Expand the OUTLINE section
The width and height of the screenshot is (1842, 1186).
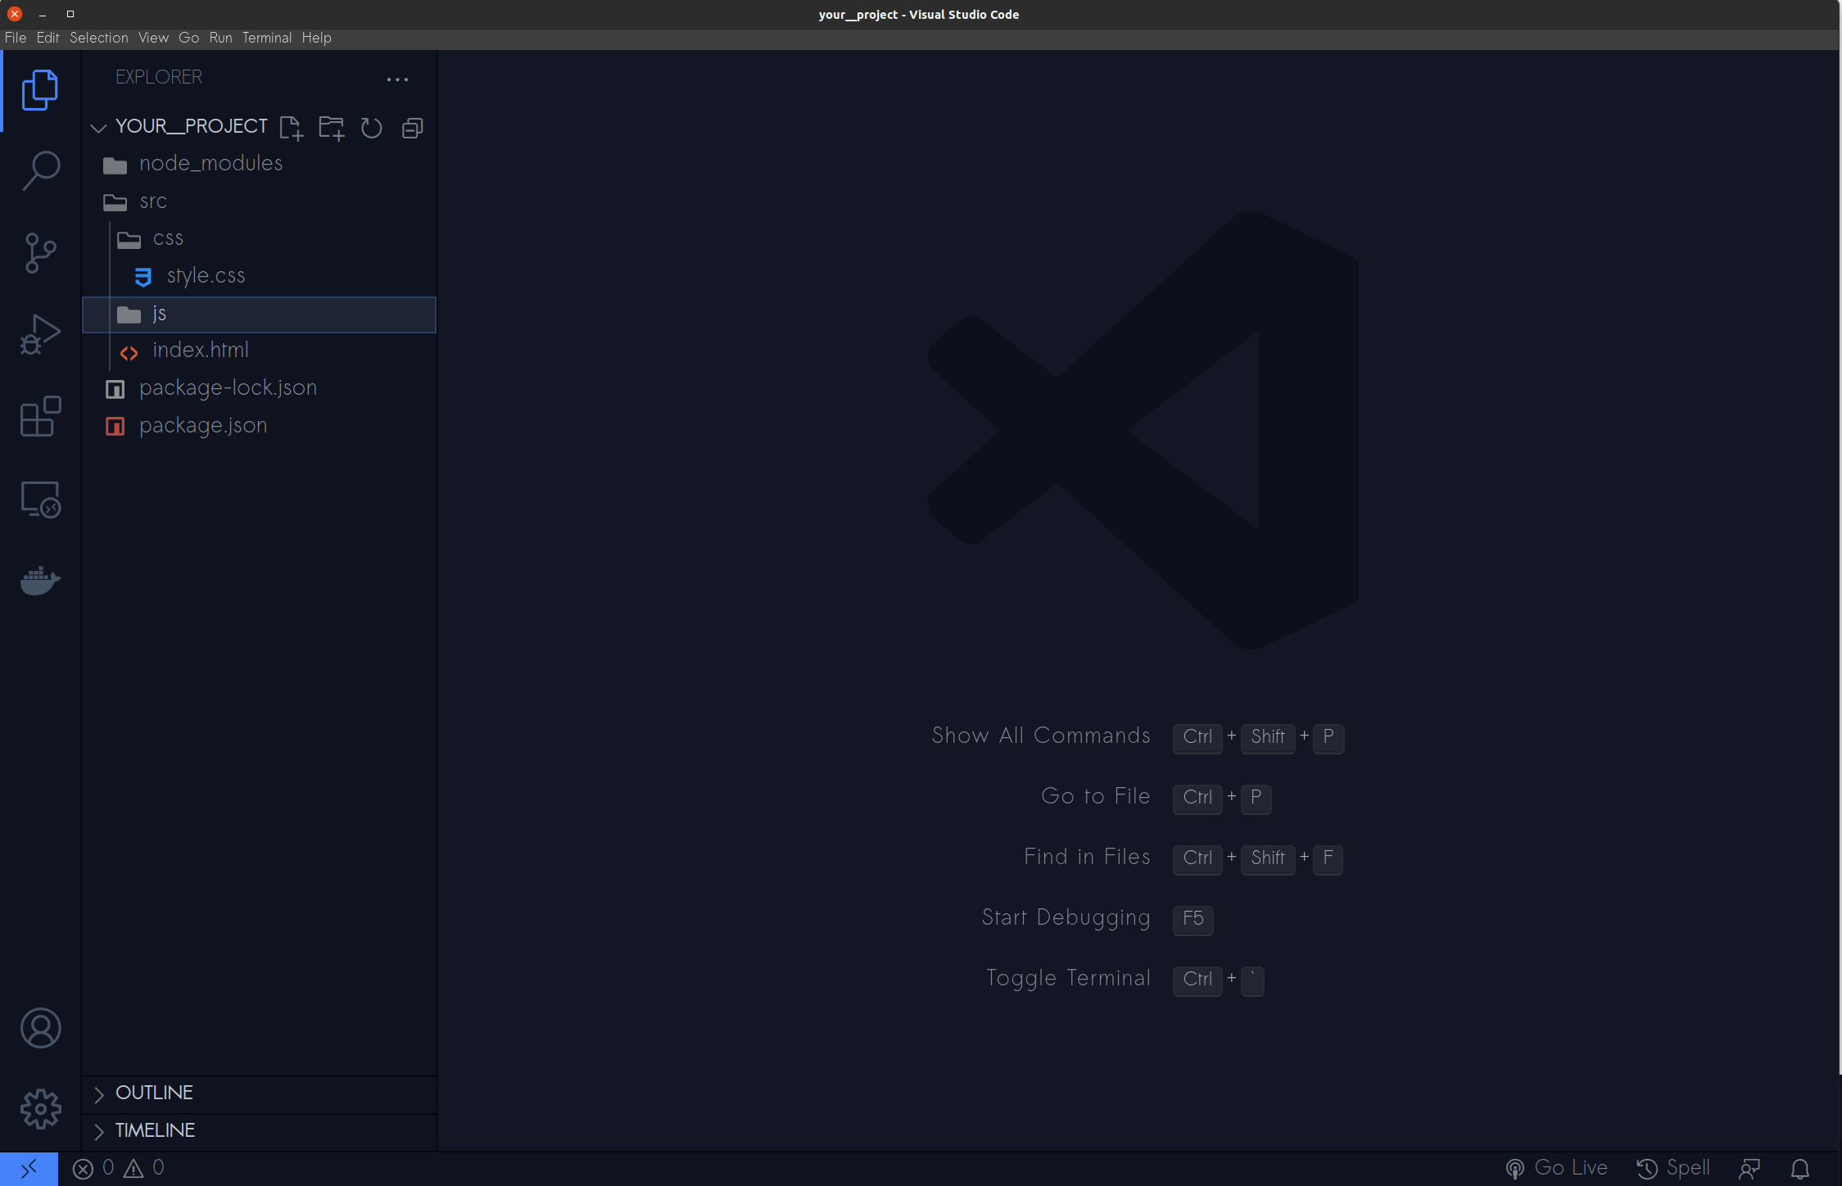(260, 1093)
